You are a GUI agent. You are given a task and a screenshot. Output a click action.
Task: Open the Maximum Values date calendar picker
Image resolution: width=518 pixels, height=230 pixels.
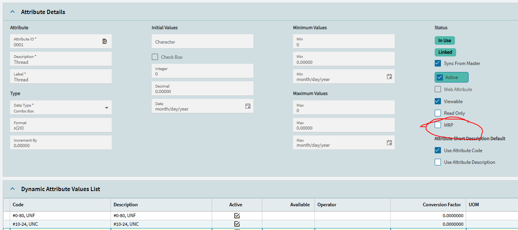tap(389, 142)
